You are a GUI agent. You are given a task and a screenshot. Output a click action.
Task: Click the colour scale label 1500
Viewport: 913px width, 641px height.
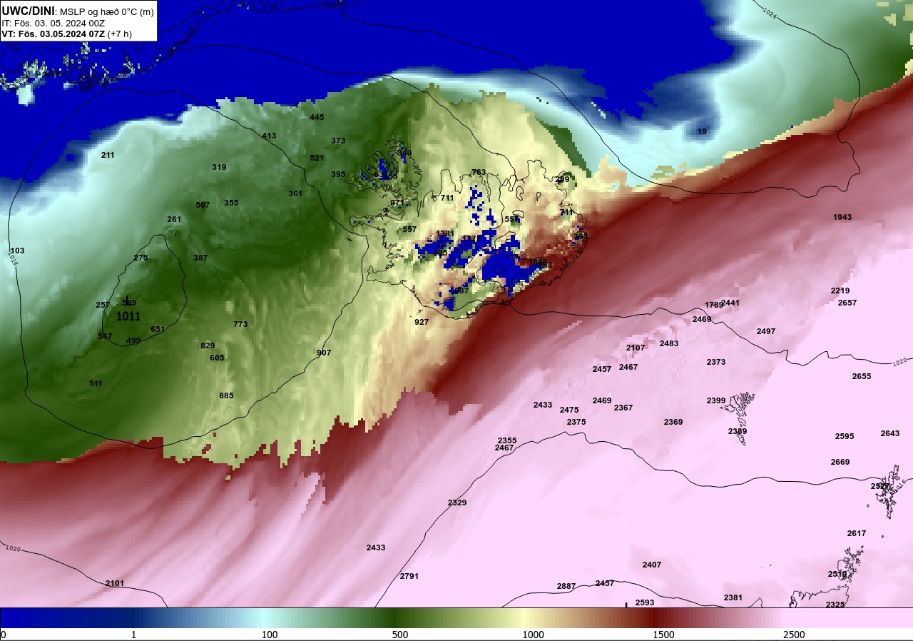pyautogui.click(x=663, y=635)
